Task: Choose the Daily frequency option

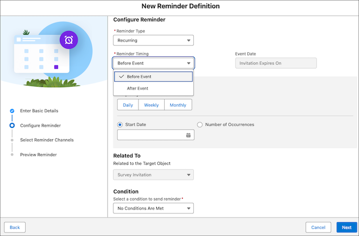Action: (x=128, y=104)
